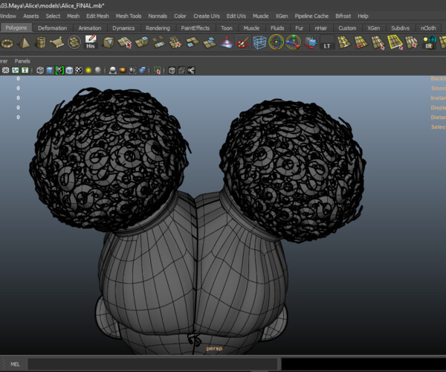
Task: Click the face select arrow shelf icon
Action: point(125,42)
